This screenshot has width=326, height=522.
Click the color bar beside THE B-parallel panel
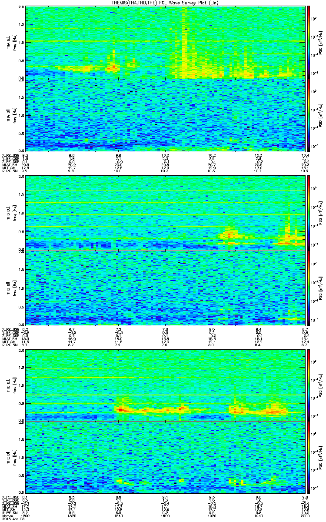(309, 458)
